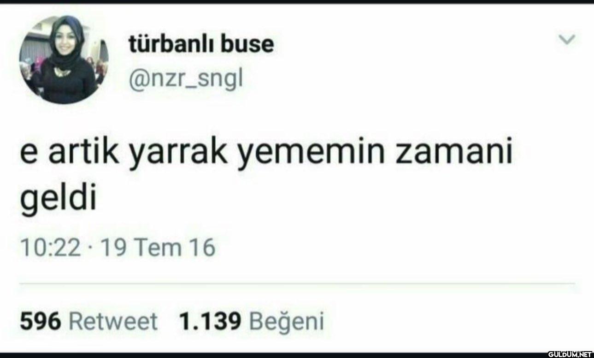
Task: Click the dot separator after 10:22
Action: pyautogui.click(x=90, y=248)
